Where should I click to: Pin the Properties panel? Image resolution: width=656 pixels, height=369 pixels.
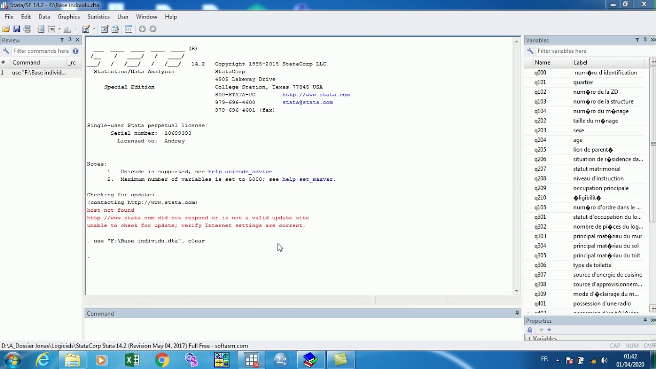click(x=645, y=320)
